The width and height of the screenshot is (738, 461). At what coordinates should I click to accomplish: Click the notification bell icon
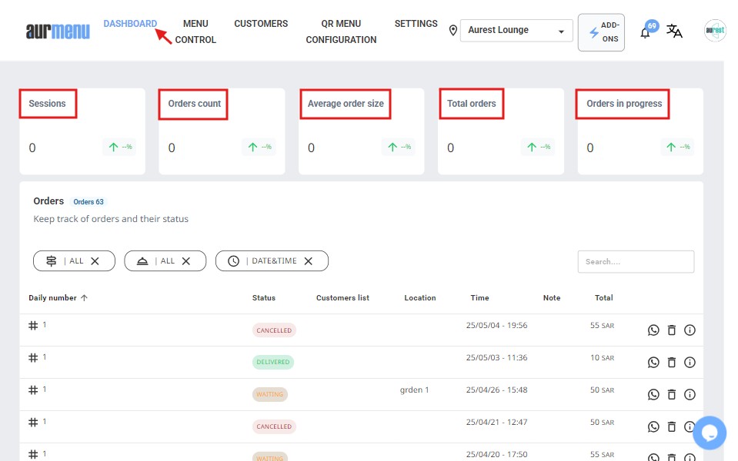645,32
